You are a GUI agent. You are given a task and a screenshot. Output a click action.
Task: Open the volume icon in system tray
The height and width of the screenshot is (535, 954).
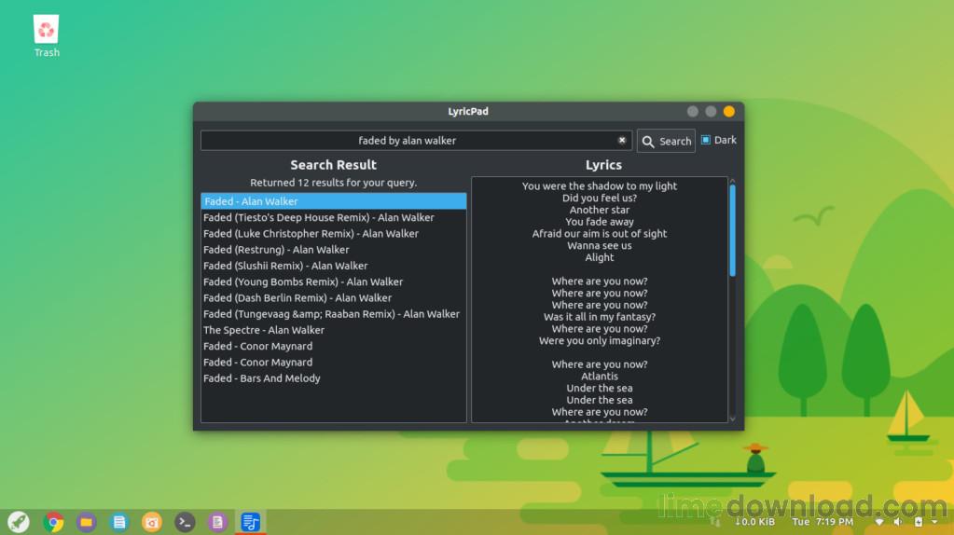(897, 522)
